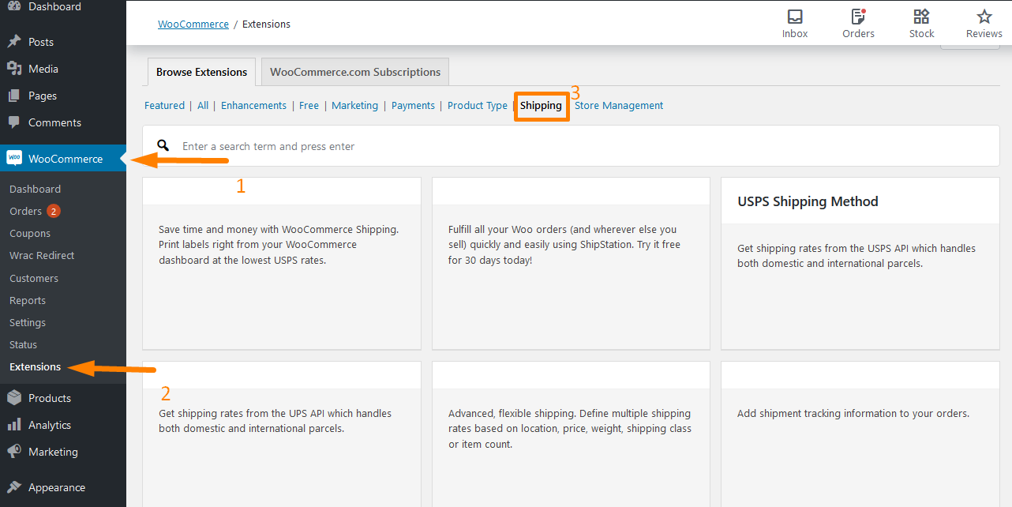Filter extensions by Marketing category
This screenshot has height=507, width=1012.
click(354, 105)
